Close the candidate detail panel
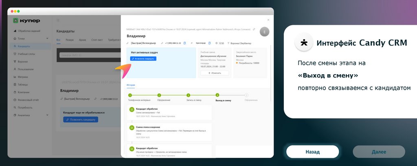Image resolution: width=417 pixels, height=166 pixels. click(268, 20)
